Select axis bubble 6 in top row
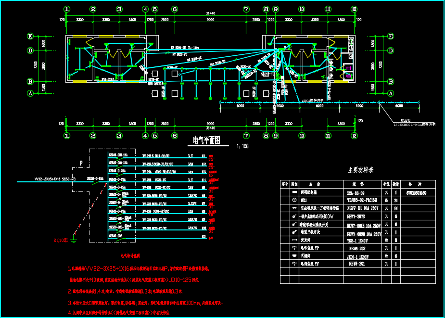Screen dimensions: 445x318 175,9
